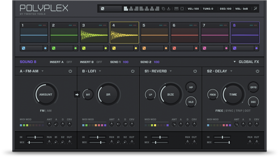Randomize sound 1 with blue dice

(x=24, y=48)
